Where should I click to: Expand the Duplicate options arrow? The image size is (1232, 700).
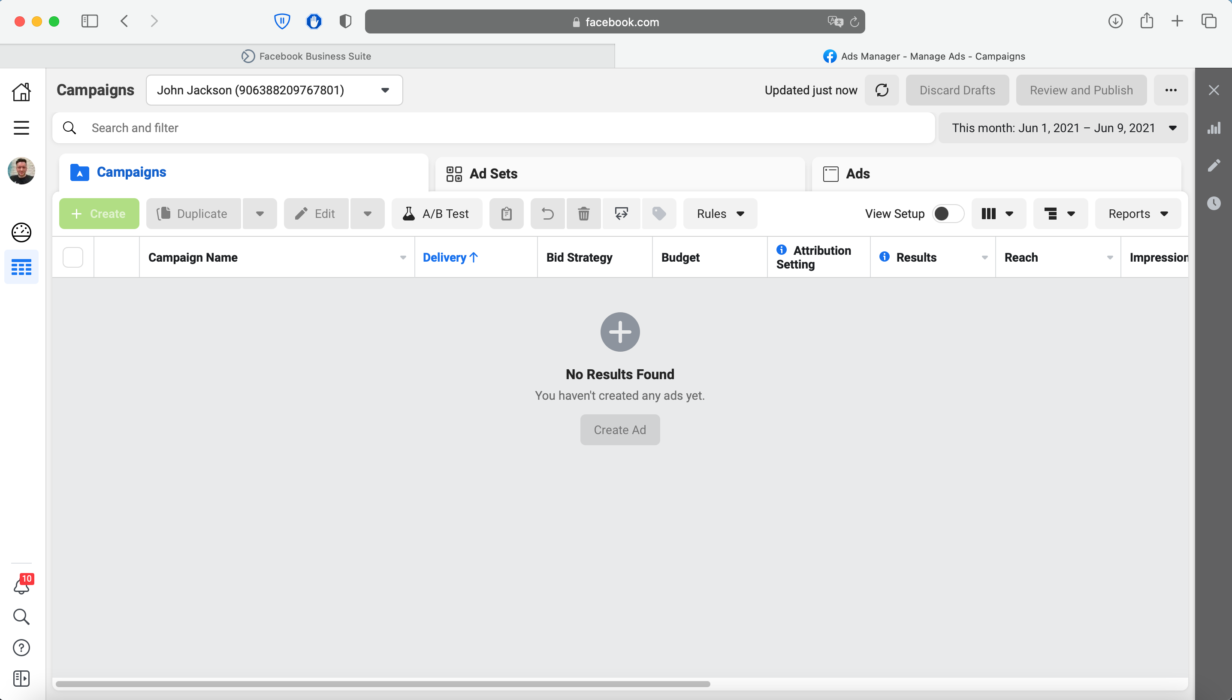[260, 214]
